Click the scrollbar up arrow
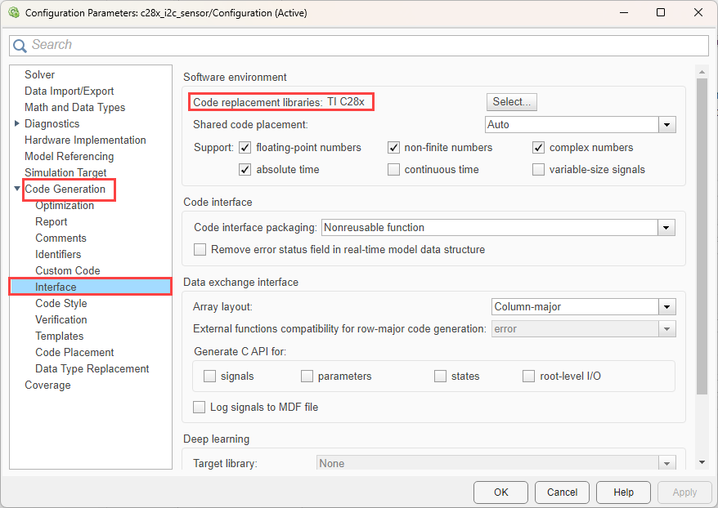Image resolution: width=718 pixels, height=508 pixels. pos(702,72)
